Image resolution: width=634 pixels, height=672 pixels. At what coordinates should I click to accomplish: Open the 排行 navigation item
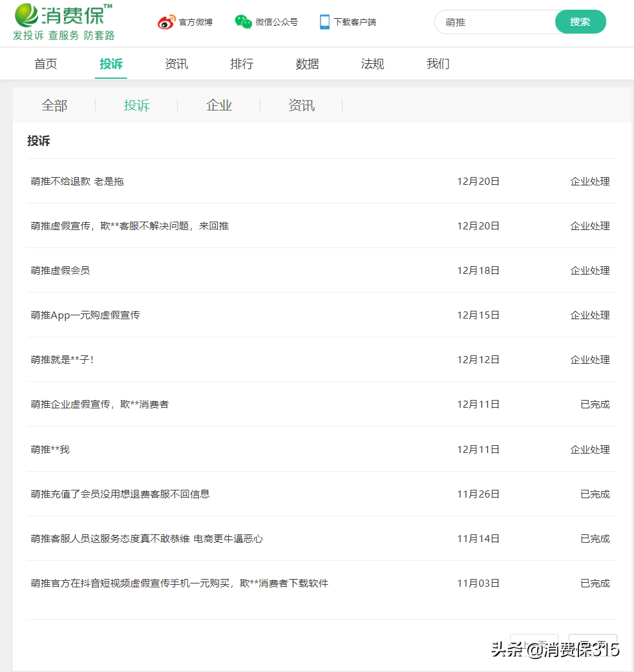242,64
